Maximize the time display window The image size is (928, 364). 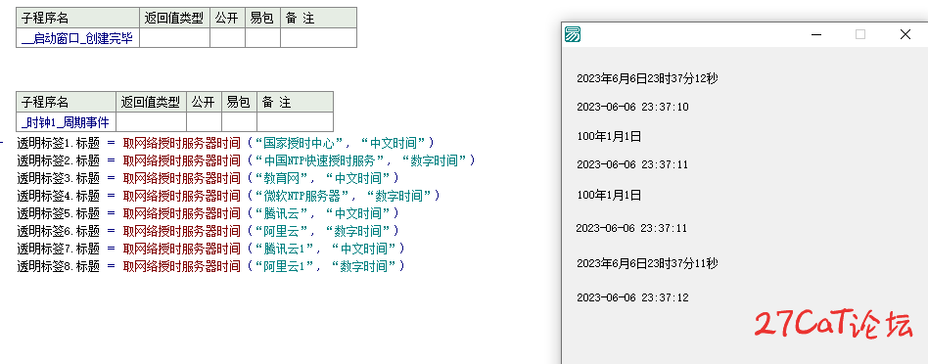860,34
